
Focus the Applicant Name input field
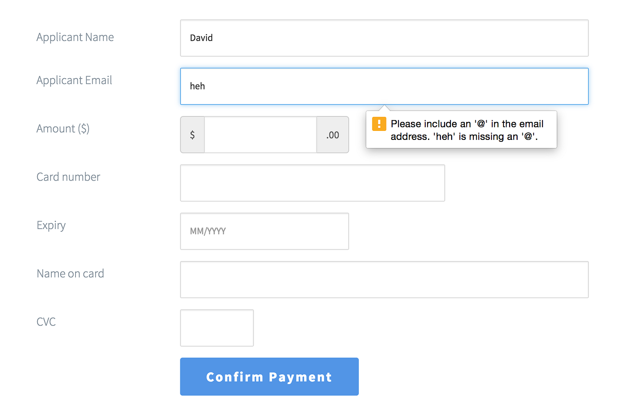(x=384, y=38)
